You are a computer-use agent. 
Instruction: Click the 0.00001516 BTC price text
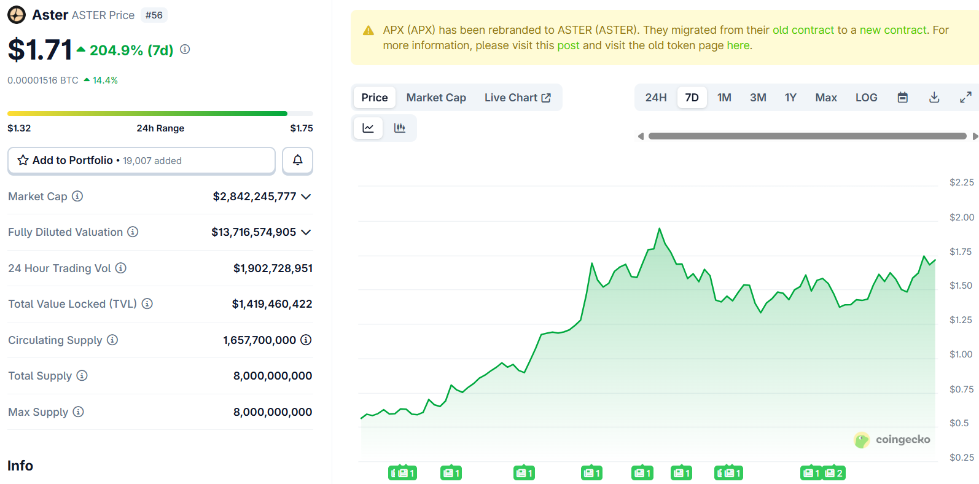click(43, 80)
